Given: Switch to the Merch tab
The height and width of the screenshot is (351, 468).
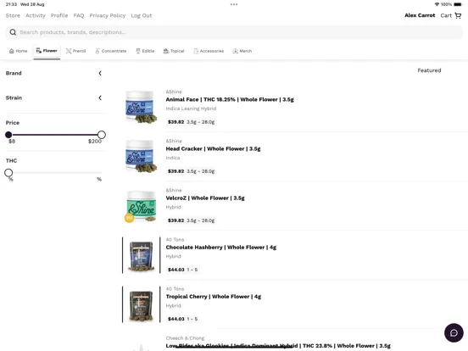Looking at the screenshot, I should coord(242,51).
